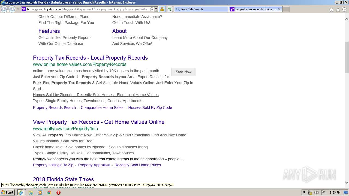Open Recently Sold Home Prices link
349x196 pixels.
tap(138, 165)
